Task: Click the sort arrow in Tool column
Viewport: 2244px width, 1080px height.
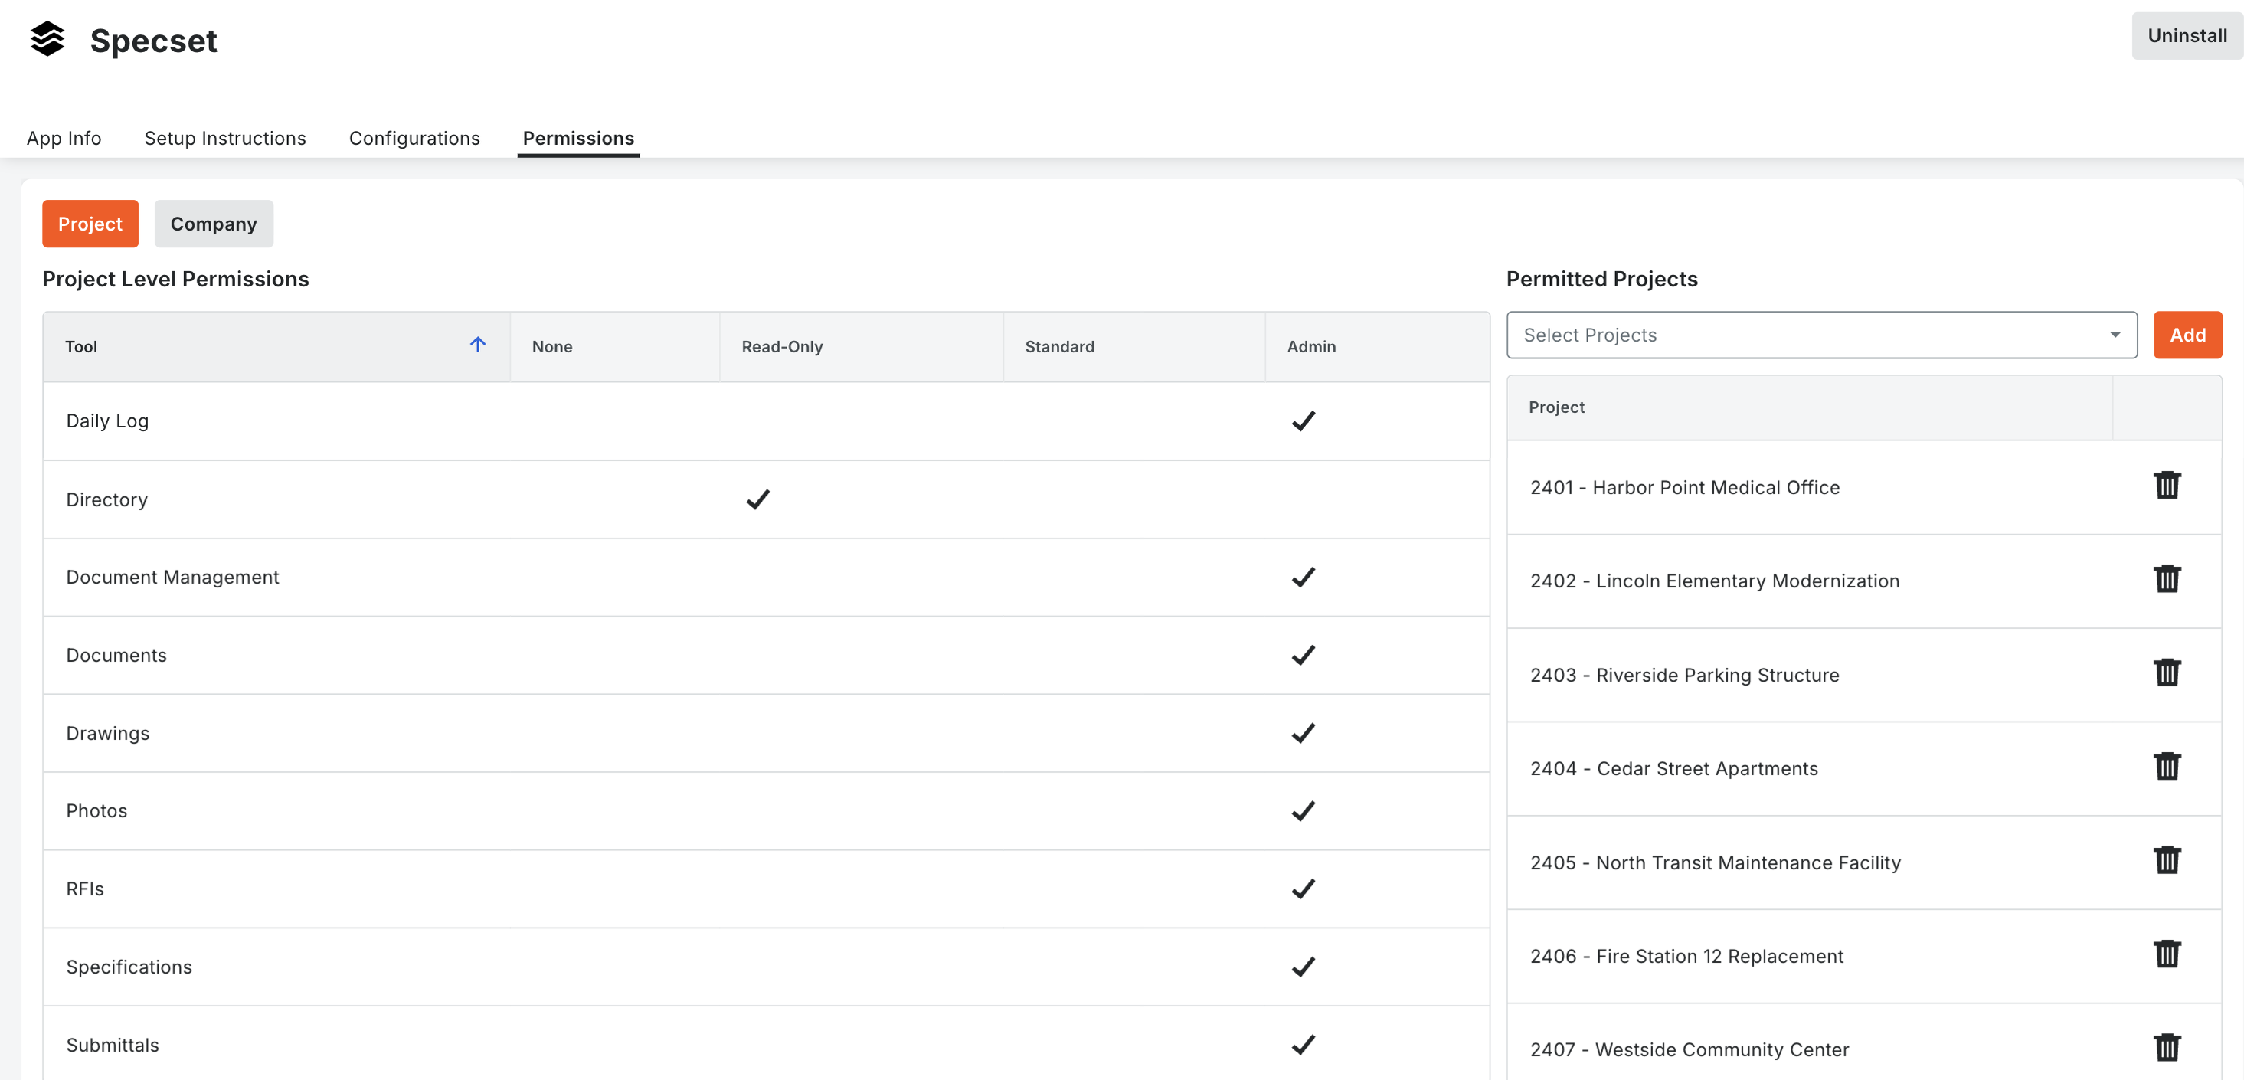Action: 477,345
